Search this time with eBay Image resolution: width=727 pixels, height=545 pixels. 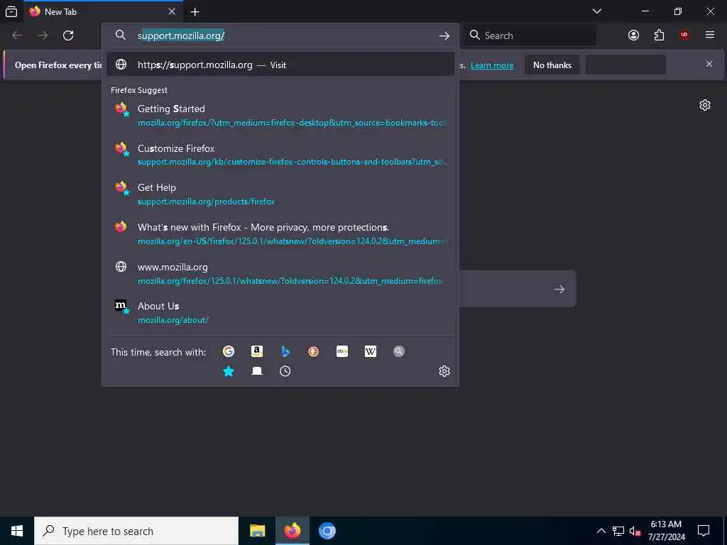click(x=342, y=351)
